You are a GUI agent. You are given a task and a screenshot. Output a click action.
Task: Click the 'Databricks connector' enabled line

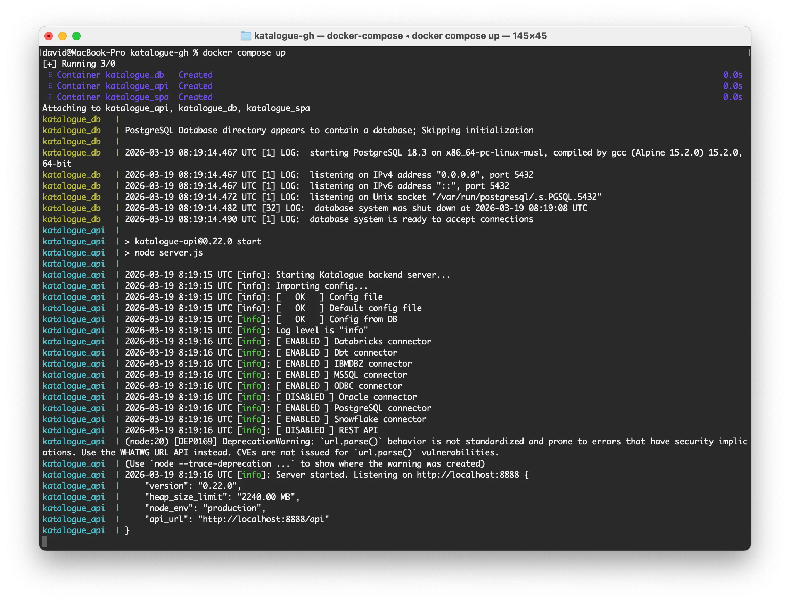coord(237,342)
